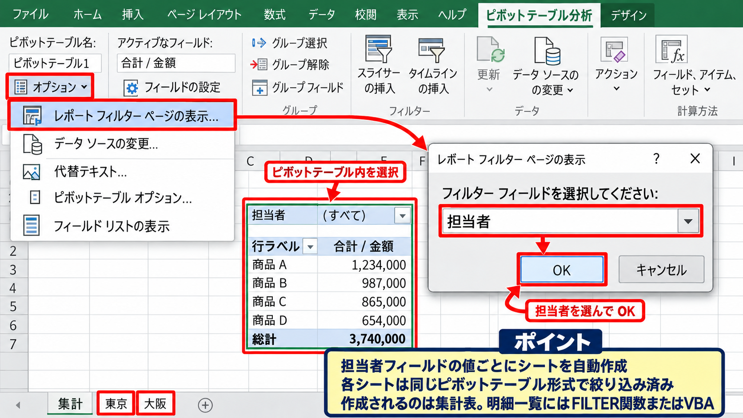Switch to the ホーム ribbon tab

[x=88, y=15]
